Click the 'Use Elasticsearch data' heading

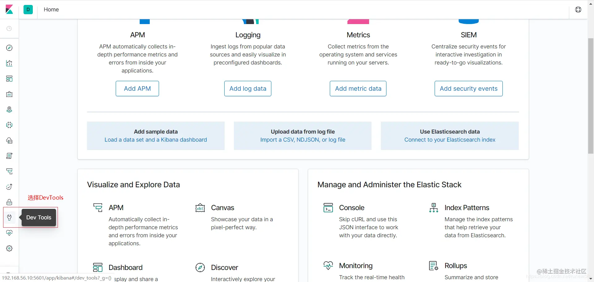point(450,132)
